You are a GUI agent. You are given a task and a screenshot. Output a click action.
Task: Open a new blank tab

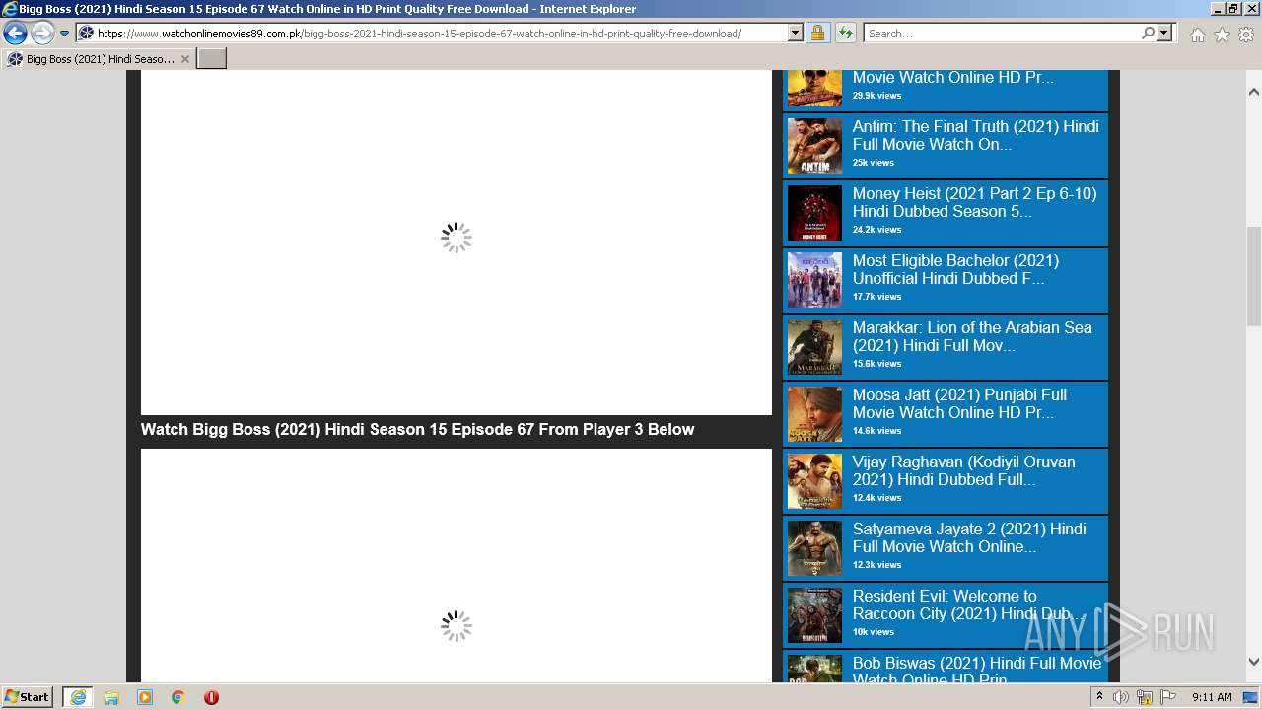pos(212,59)
